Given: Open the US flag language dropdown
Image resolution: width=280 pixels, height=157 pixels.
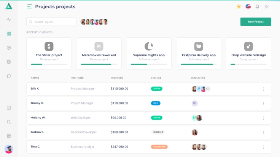Looking at the screenshot, I should pos(248,6).
